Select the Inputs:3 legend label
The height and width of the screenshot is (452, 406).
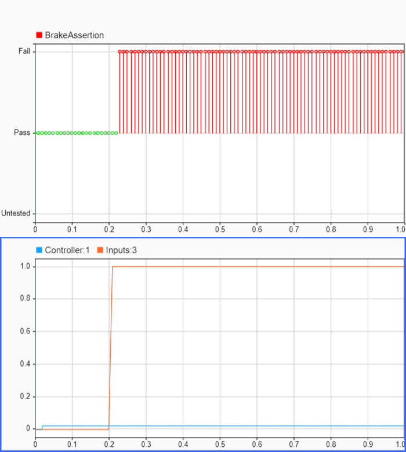coord(121,250)
